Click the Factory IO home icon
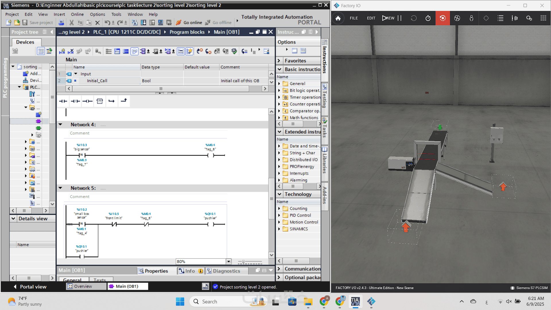This screenshot has height=310, width=551. pos(338,18)
